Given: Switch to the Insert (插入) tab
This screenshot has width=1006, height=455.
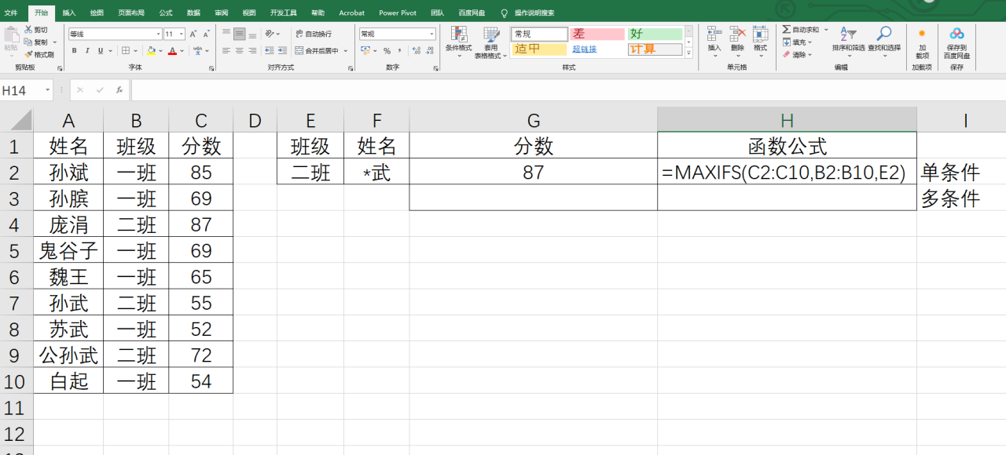Looking at the screenshot, I should [69, 13].
